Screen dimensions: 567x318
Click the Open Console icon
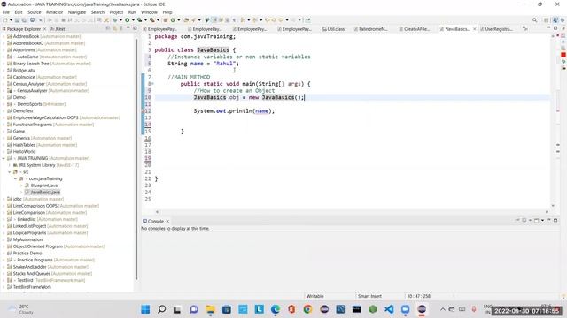coord(537,220)
